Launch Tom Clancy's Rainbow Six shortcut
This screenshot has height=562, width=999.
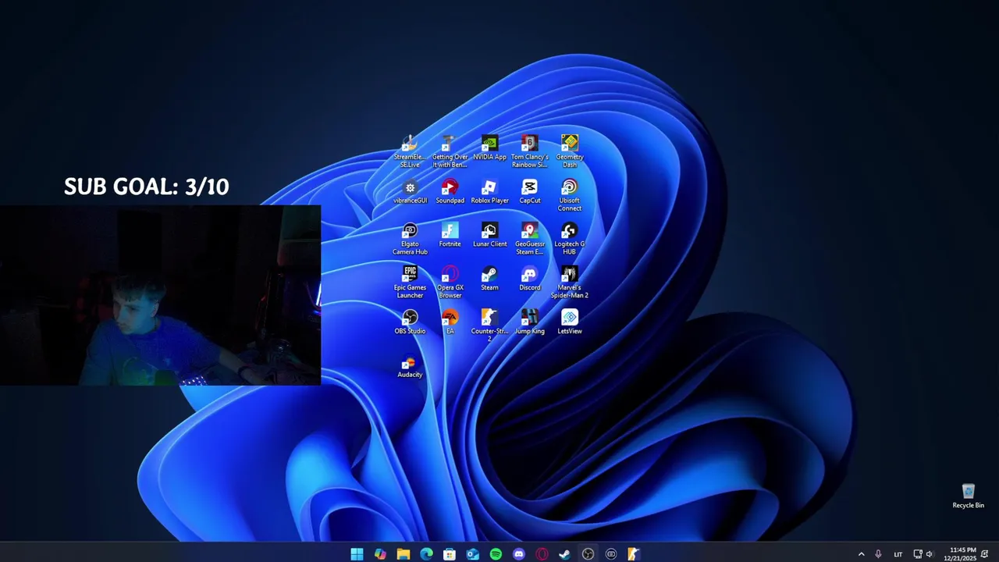529,151
